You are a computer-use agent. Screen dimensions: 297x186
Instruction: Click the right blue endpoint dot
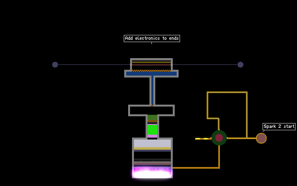(x=240, y=64)
